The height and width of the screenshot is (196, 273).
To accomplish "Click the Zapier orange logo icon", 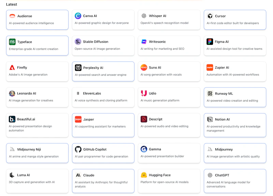I will point(210,67).
